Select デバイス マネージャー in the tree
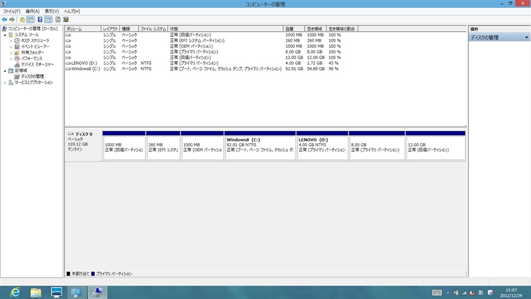 click(x=37, y=64)
